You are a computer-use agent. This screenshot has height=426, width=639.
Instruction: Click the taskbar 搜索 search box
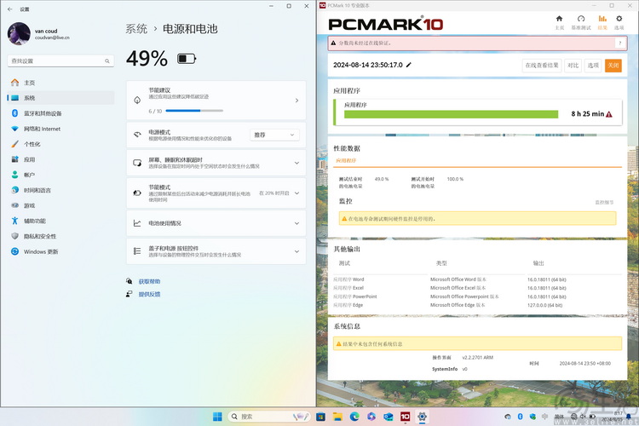(x=269, y=417)
